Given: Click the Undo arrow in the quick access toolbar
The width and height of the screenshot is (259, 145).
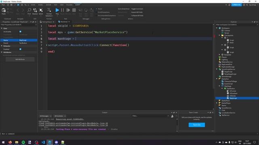Looking at the screenshot, I should click(25, 5).
